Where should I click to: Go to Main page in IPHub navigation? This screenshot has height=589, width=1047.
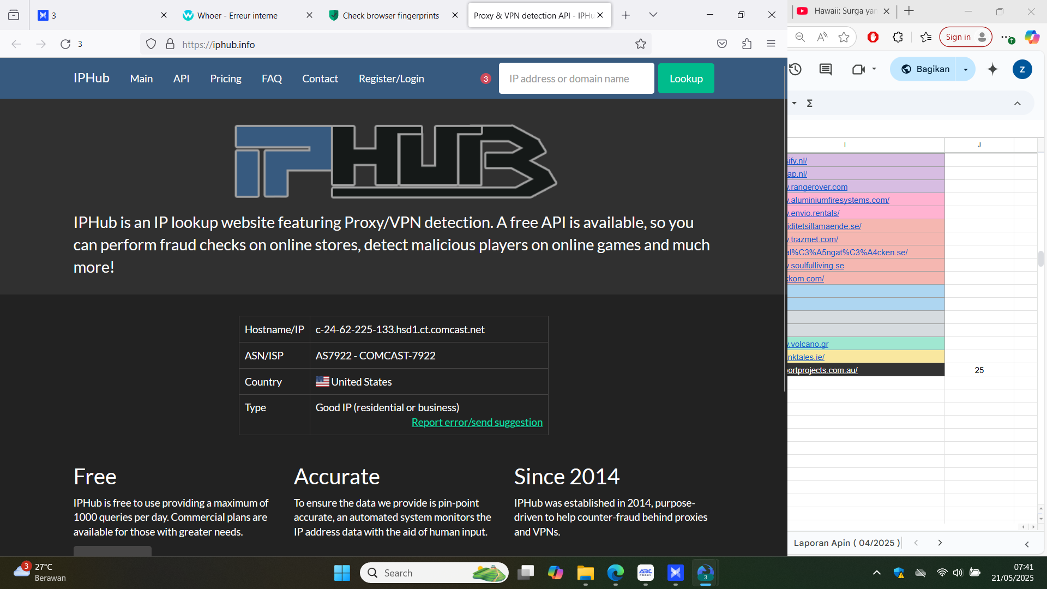pyautogui.click(x=141, y=79)
